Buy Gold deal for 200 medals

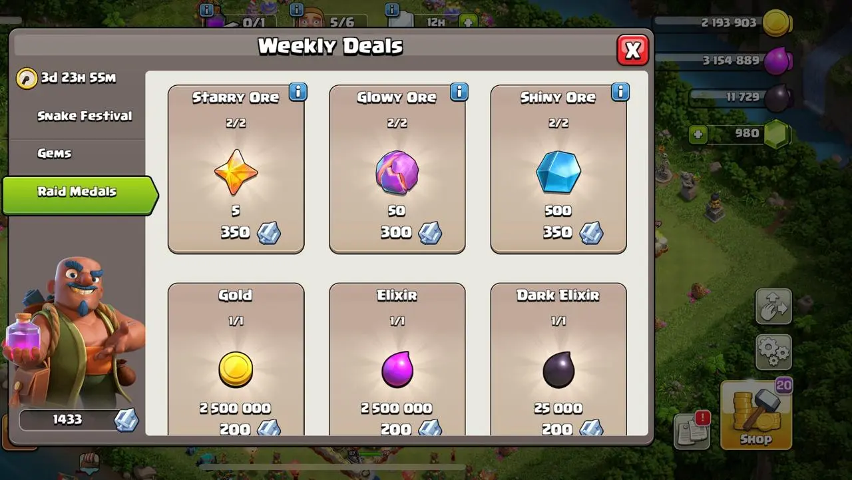tap(236, 360)
